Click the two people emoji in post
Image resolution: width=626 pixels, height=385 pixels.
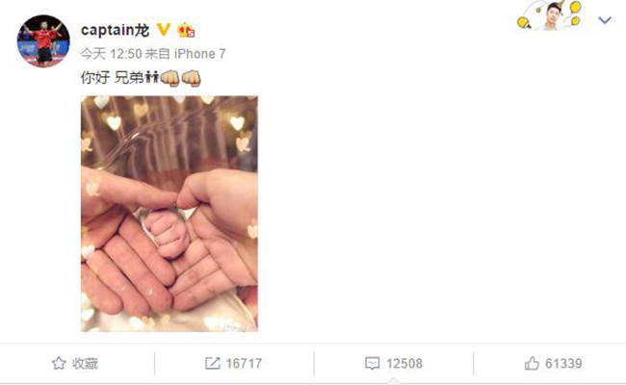tap(152, 77)
